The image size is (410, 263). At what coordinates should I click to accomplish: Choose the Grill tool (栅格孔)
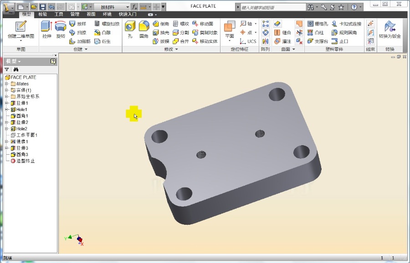pos(318,24)
